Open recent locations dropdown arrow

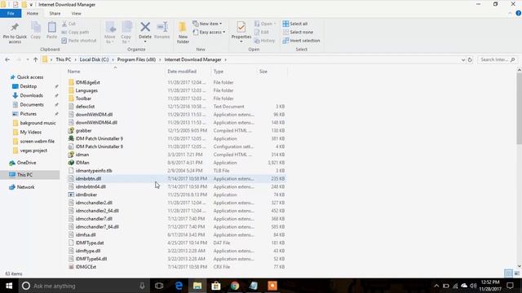pyautogui.click(x=28, y=59)
